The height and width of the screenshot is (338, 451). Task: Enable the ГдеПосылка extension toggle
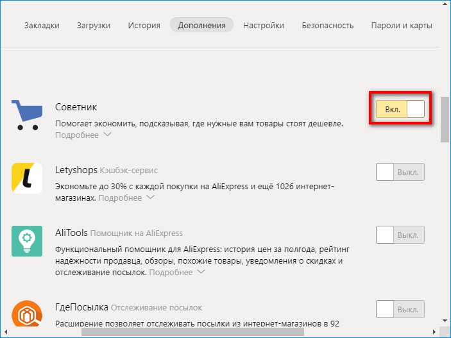pyautogui.click(x=400, y=309)
